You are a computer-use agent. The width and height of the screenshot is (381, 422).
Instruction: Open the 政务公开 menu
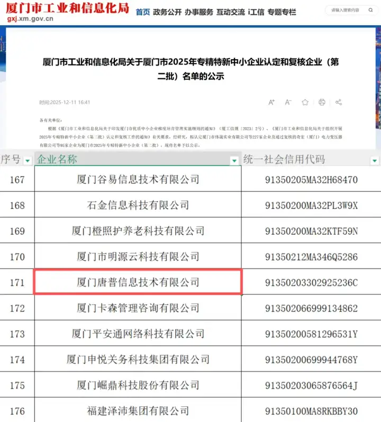click(x=167, y=12)
